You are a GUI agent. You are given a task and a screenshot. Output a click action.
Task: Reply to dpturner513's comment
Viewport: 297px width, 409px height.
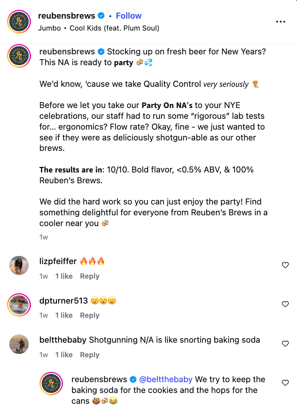click(90, 315)
